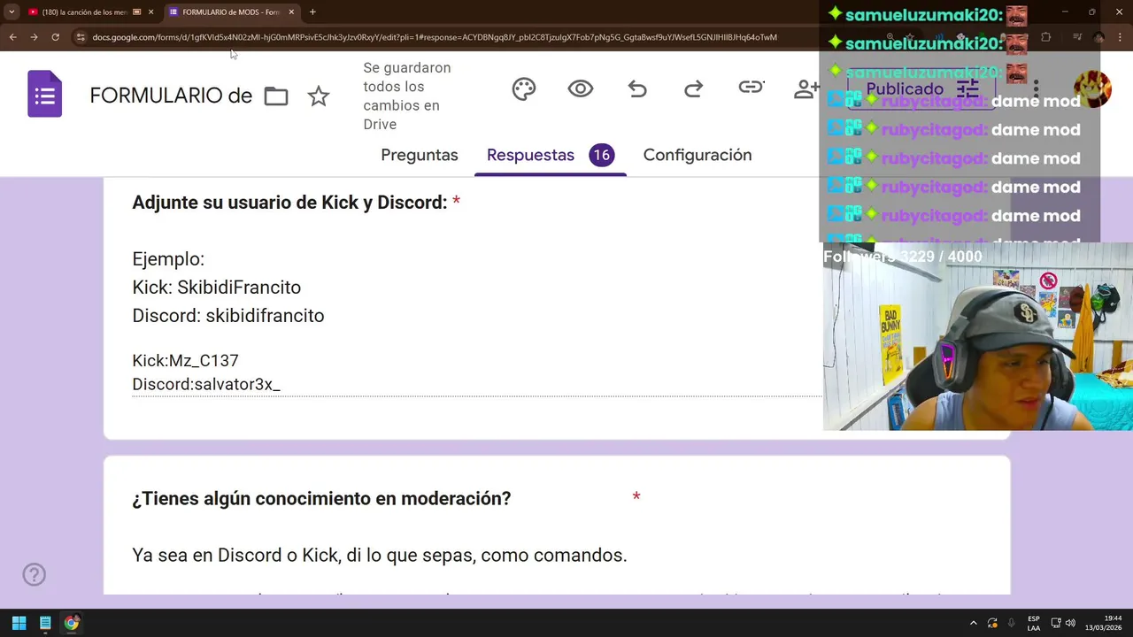This screenshot has height=637, width=1133.
Task: Click the question title Adjunte su usuario
Action: (x=289, y=203)
